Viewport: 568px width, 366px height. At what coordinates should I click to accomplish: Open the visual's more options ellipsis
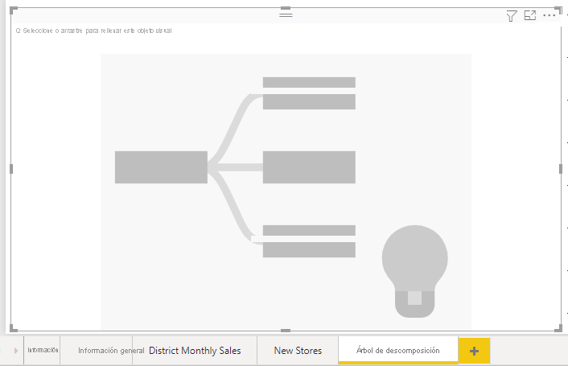[549, 15]
